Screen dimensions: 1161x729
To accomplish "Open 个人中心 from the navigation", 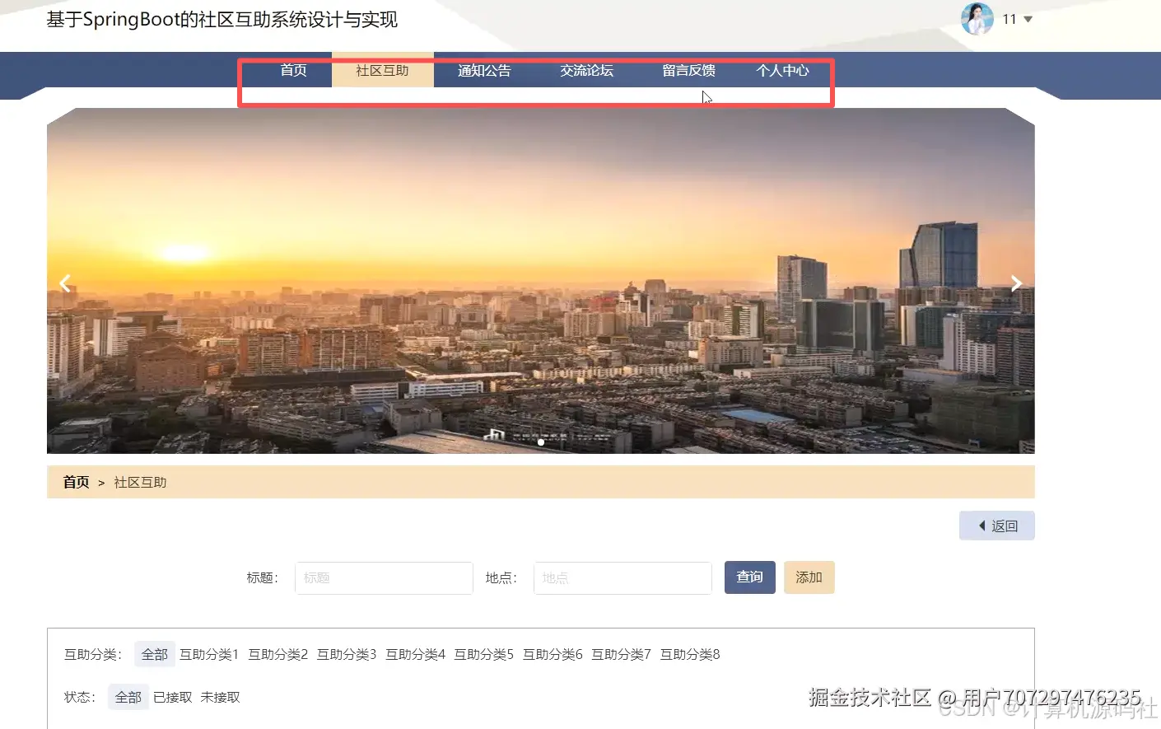I will point(781,71).
